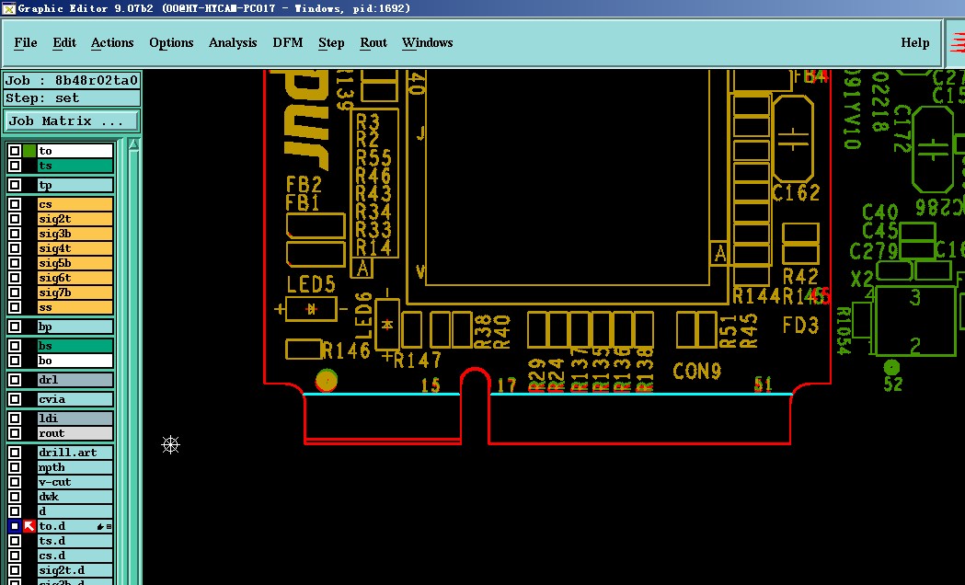Viewport: 965px width, 585px height.
Task: Select the 'sig2t.d' layer name
Action: point(75,570)
